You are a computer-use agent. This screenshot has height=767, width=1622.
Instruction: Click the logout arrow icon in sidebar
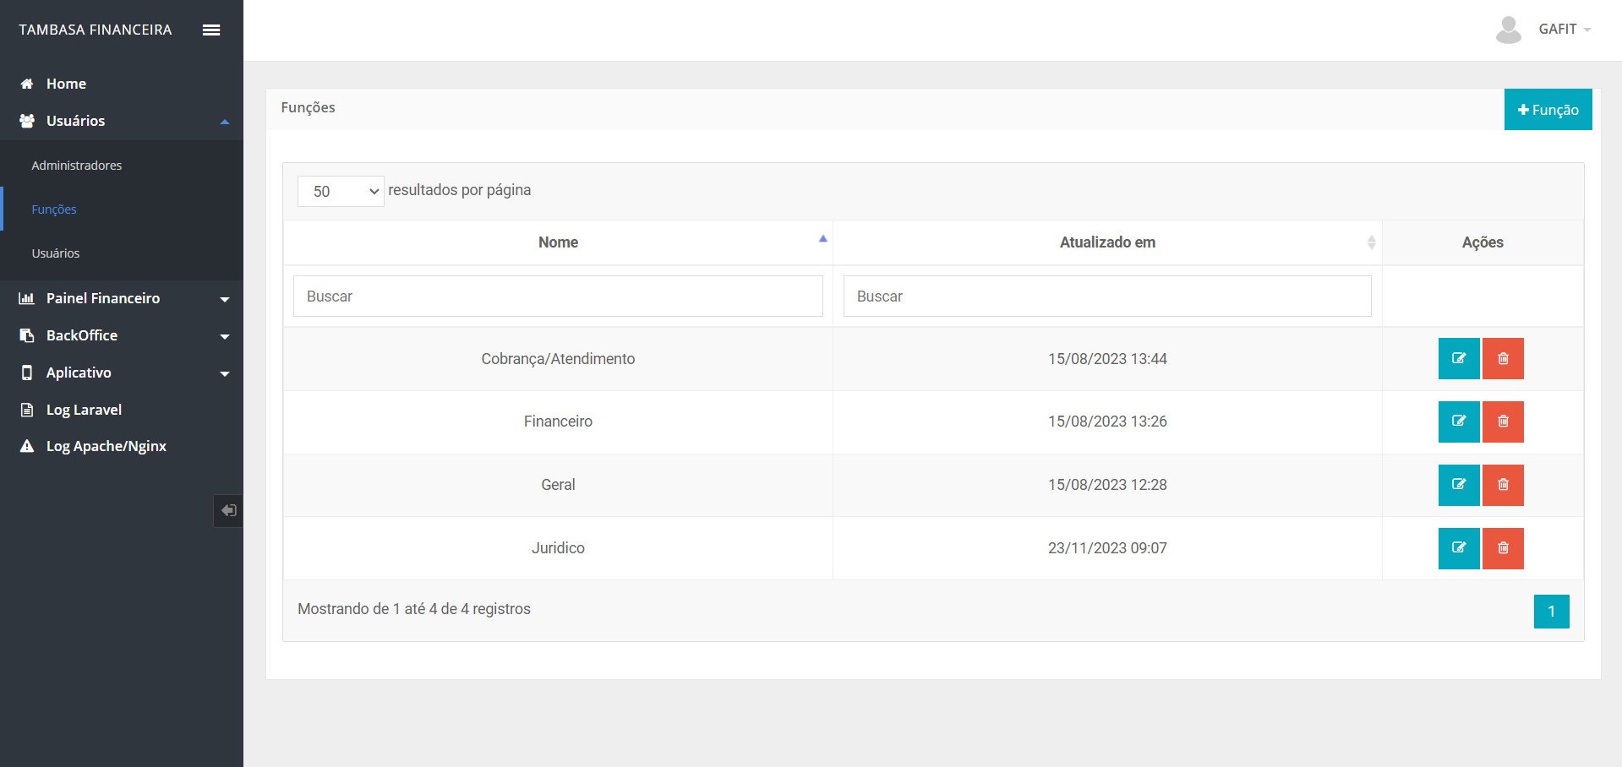coord(228,511)
